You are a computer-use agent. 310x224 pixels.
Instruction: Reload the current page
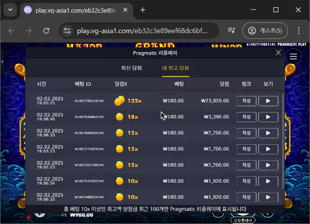point(46,31)
